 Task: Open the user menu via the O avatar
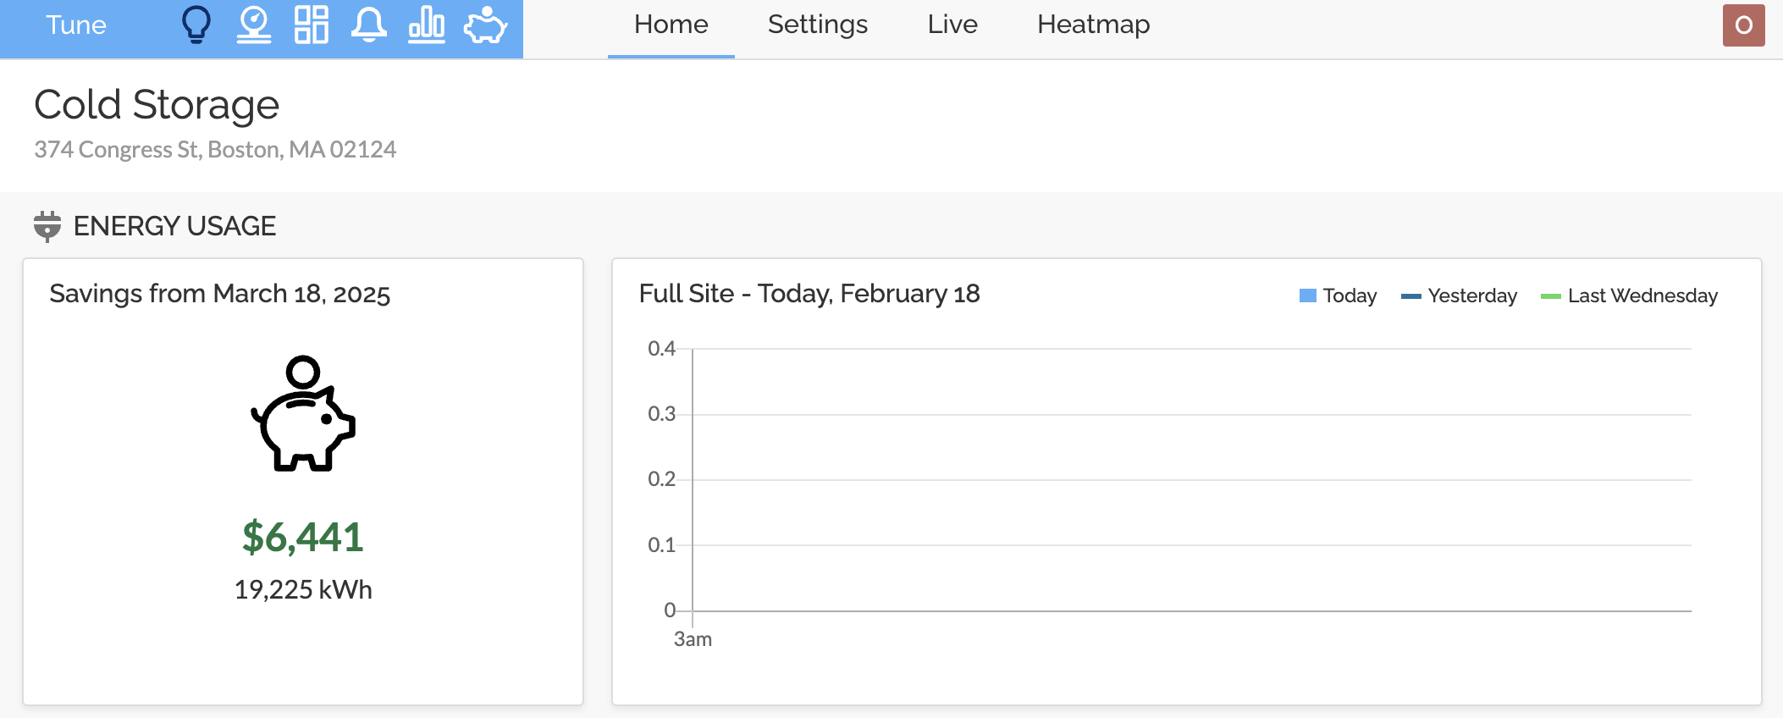[1743, 25]
